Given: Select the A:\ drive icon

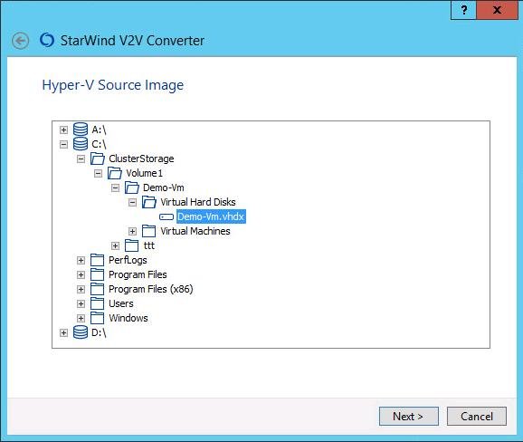Looking at the screenshot, I should pyautogui.click(x=81, y=130).
